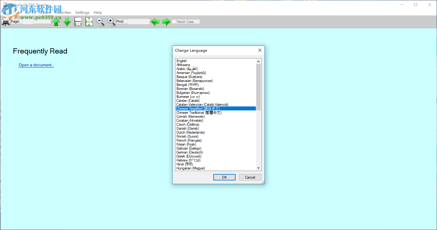437x230 pixels.
Task: Confirm language change with OK button
Action: tap(224, 177)
